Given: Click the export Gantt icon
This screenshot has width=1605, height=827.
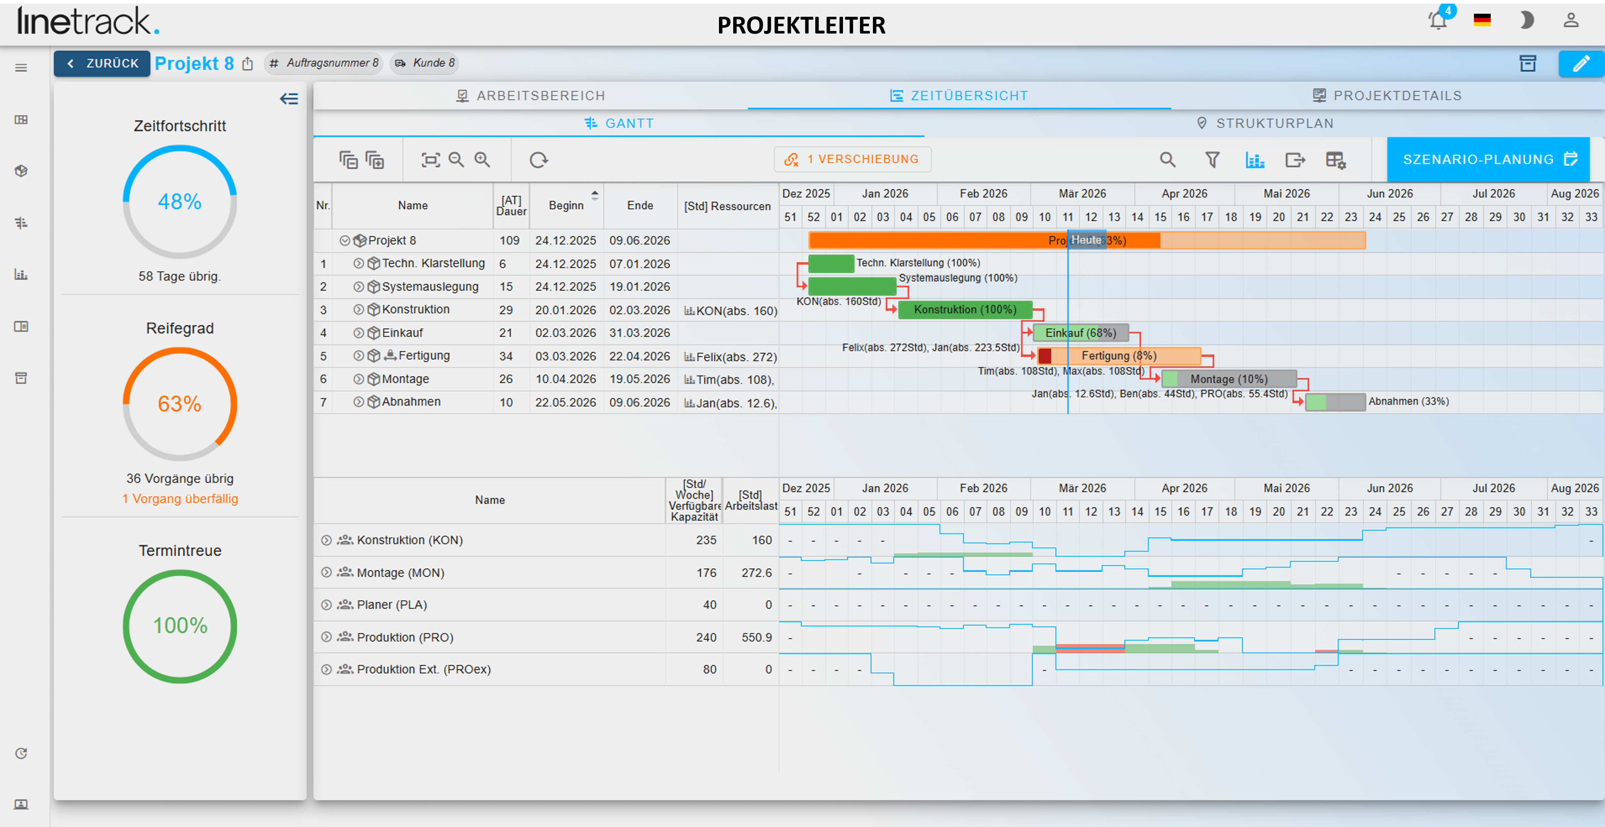Looking at the screenshot, I should (1295, 160).
